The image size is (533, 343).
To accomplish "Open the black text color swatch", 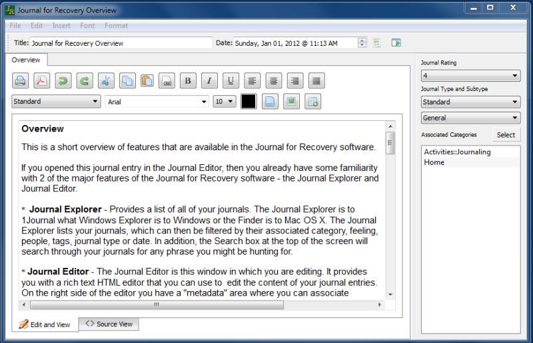I will pyautogui.click(x=249, y=102).
